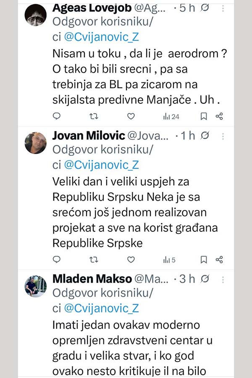Reply to Jovan Milovic's tweet
Image resolution: width=252 pixels, height=378 pixels.
tap(57, 260)
